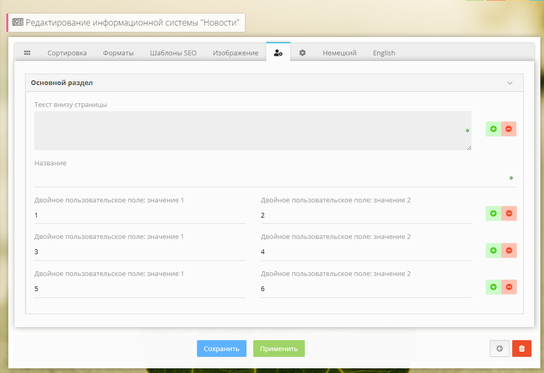Add another 'Текст внизу страницы' field with plus
Viewport: 544px width, 373px height.
493,129
